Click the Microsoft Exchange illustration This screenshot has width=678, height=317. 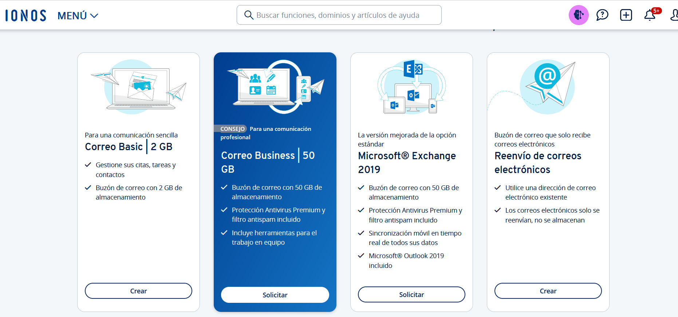click(411, 87)
